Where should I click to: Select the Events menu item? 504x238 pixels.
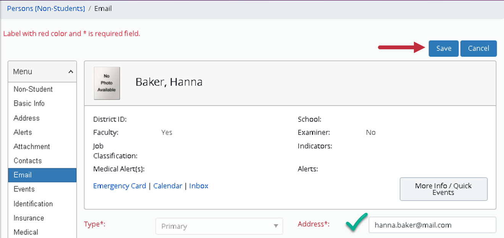24,189
